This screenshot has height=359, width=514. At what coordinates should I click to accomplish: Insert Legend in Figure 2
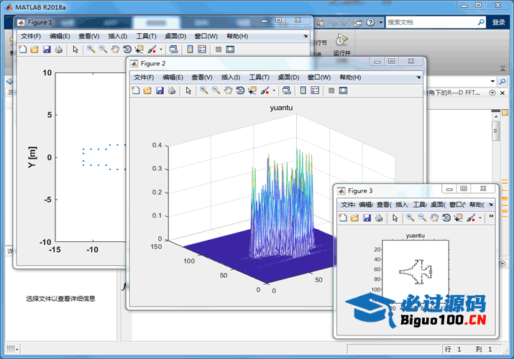point(315,90)
